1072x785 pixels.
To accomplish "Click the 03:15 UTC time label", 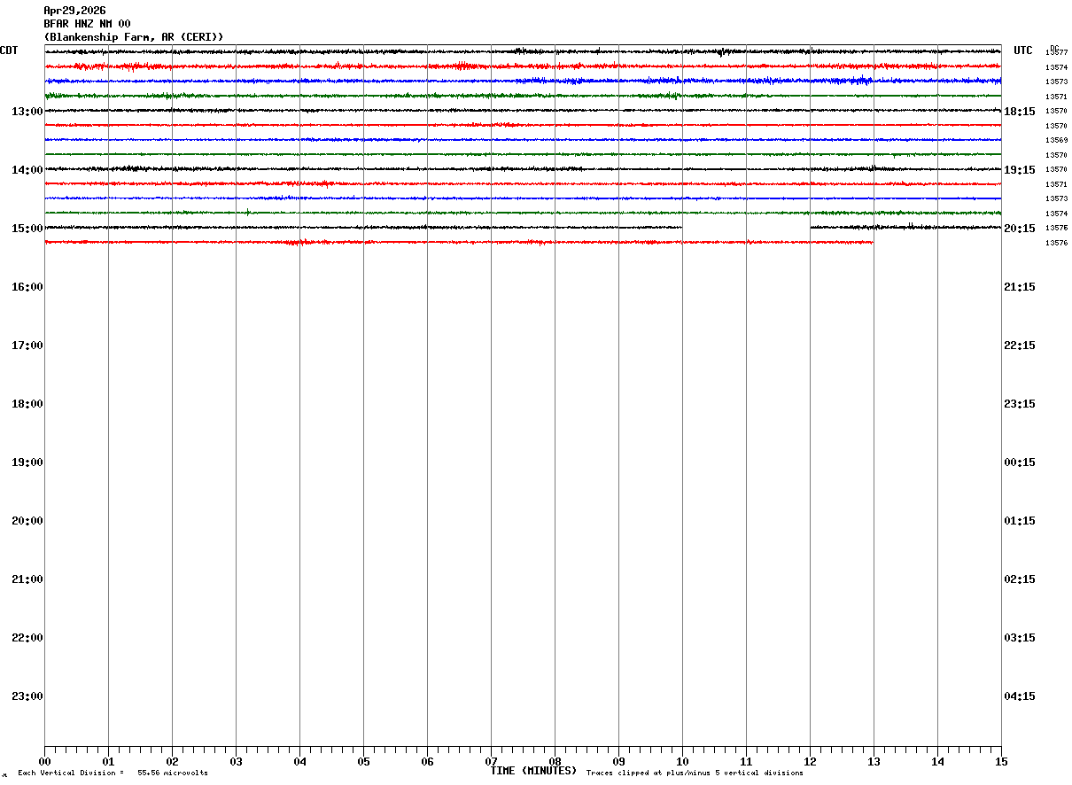I will (1020, 638).
